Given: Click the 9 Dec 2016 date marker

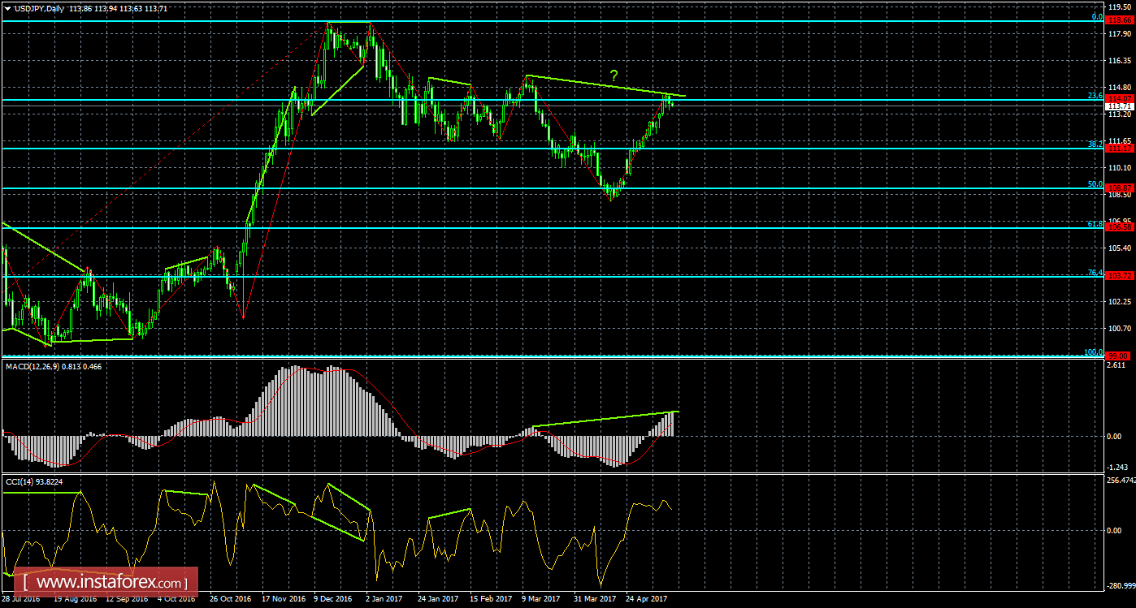Looking at the screenshot, I should (333, 599).
